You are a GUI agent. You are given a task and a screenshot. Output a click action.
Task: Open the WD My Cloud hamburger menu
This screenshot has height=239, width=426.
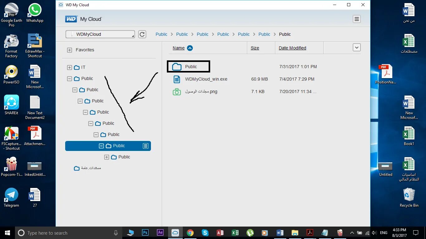pyautogui.click(x=357, y=19)
